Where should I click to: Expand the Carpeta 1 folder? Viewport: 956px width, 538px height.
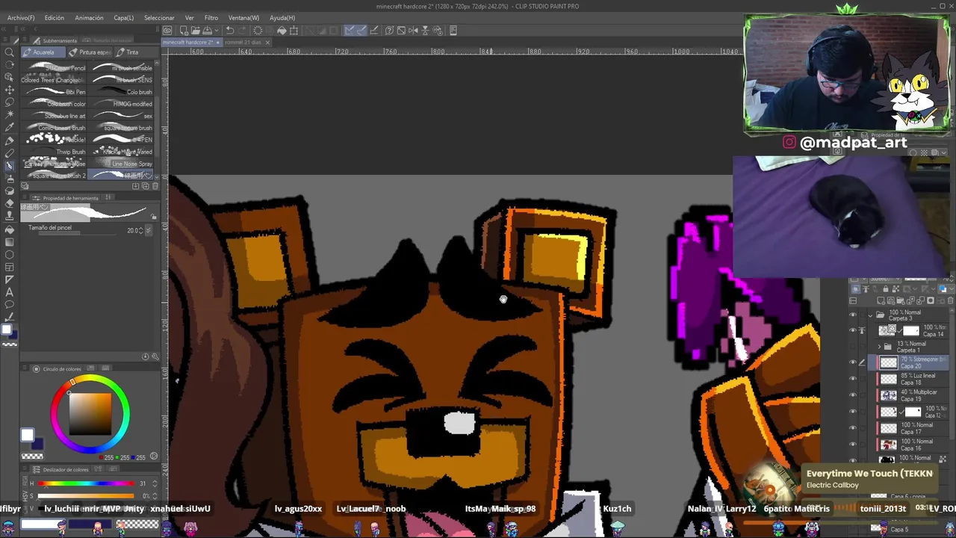[879, 347]
